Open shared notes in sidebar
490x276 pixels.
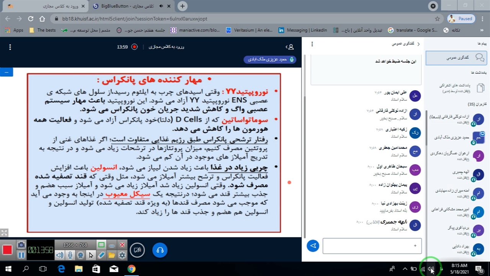pos(459,88)
